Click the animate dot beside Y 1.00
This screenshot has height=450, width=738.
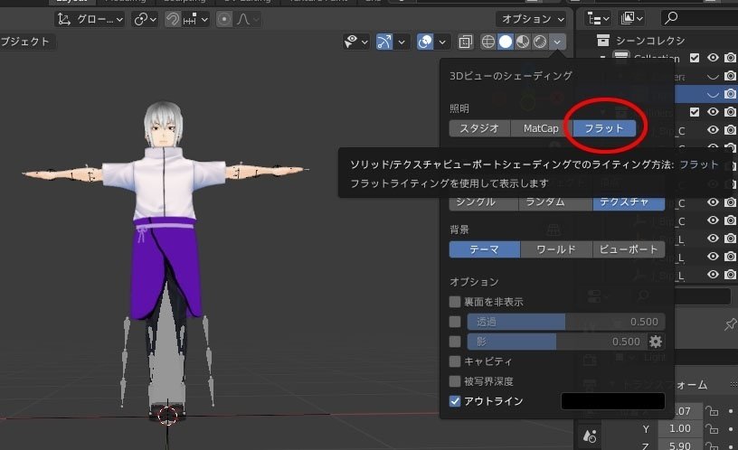[731, 429]
